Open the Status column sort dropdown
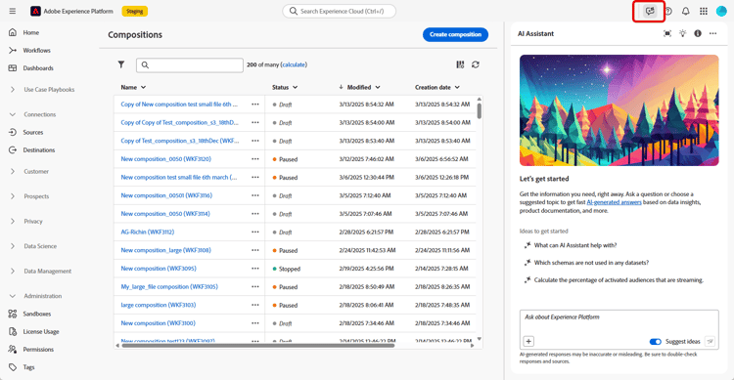The width and height of the screenshot is (734, 380). (295, 87)
